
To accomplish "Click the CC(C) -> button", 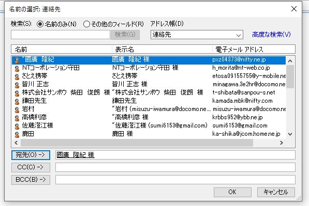I will point(31,167).
